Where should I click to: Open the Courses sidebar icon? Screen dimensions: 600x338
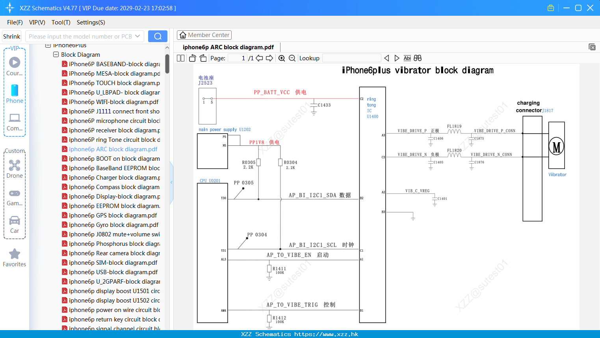[x=15, y=66]
